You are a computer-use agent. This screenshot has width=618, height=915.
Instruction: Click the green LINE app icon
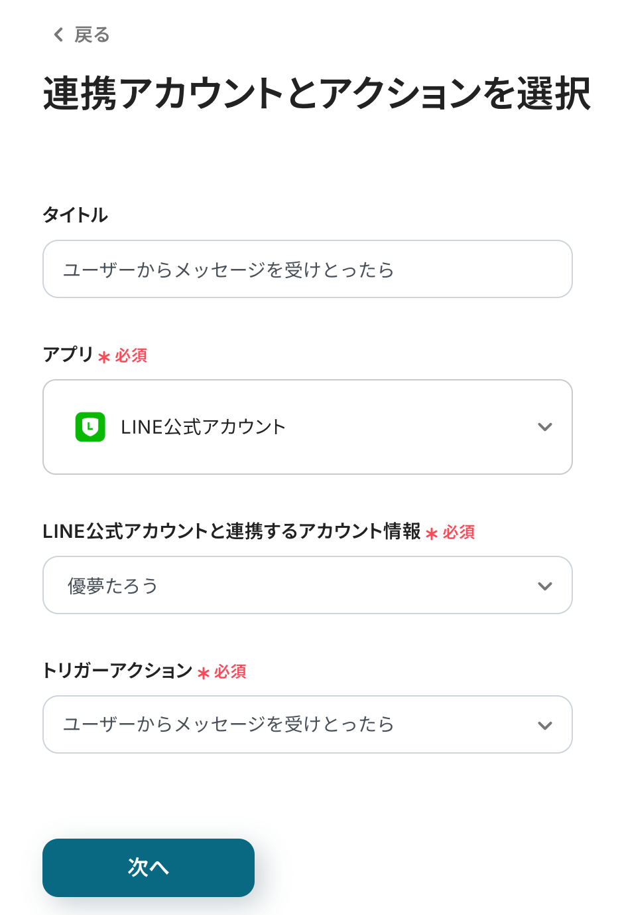(90, 427)
